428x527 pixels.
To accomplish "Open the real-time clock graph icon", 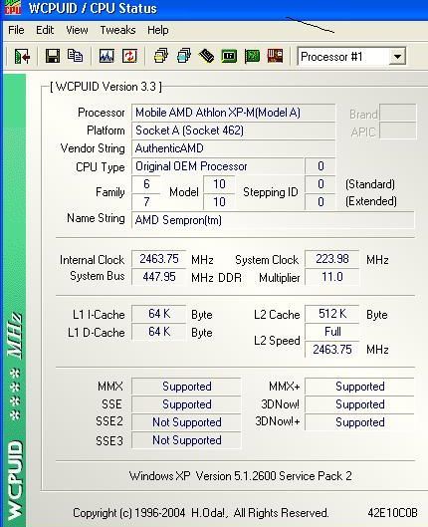I will pos(107,56).
